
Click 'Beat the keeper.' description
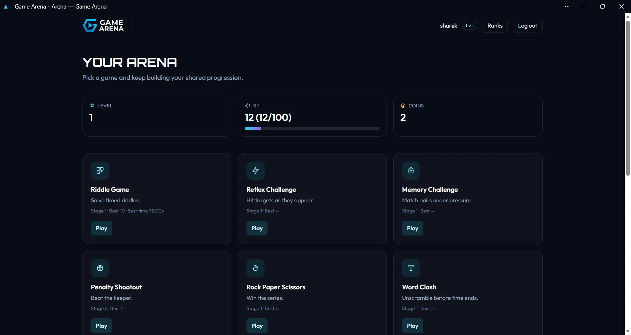(111, 298)
